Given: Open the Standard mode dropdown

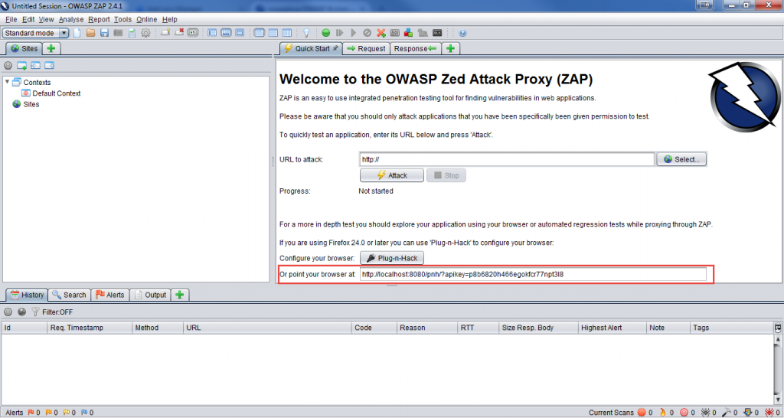Looking at the screenshot, I should [35, 33].
